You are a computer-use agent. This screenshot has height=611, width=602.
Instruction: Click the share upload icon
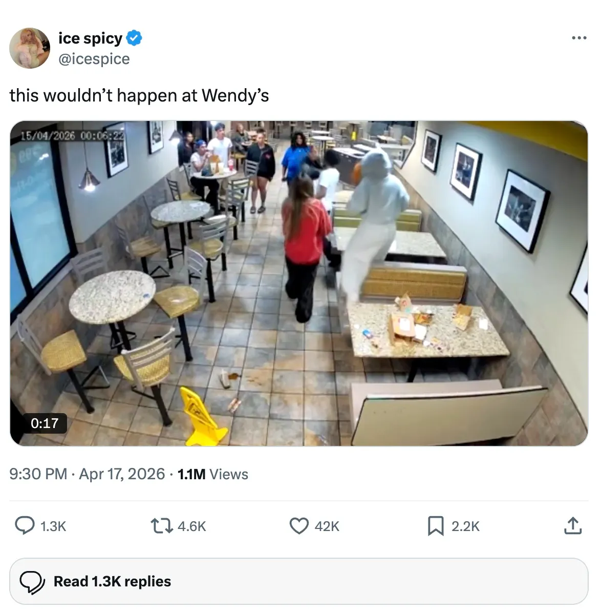point(573,525)
